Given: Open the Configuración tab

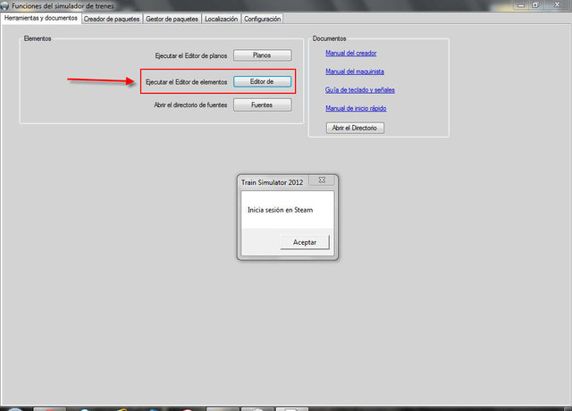Looking at the screenshot, I should pos(262,18).
